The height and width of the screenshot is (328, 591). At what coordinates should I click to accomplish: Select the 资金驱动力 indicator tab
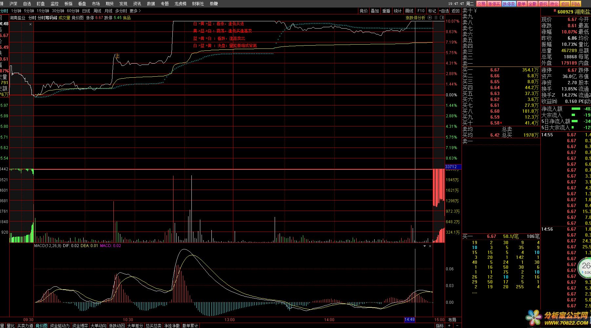60,326
